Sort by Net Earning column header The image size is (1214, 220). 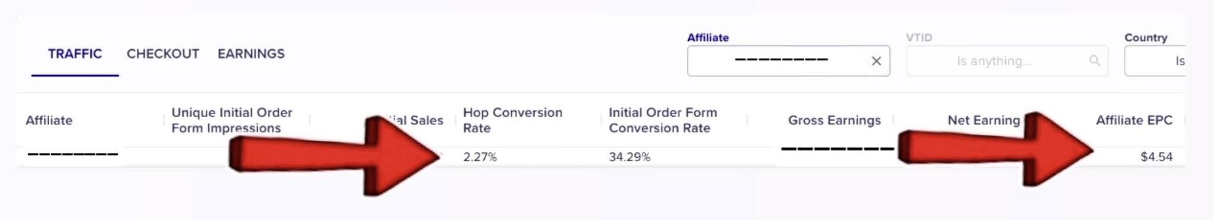[x=983, y=120]
